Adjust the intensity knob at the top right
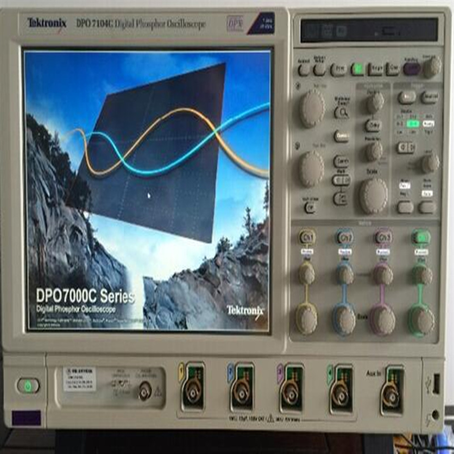This screenshot has height=454, width=454. pos(432,67)
